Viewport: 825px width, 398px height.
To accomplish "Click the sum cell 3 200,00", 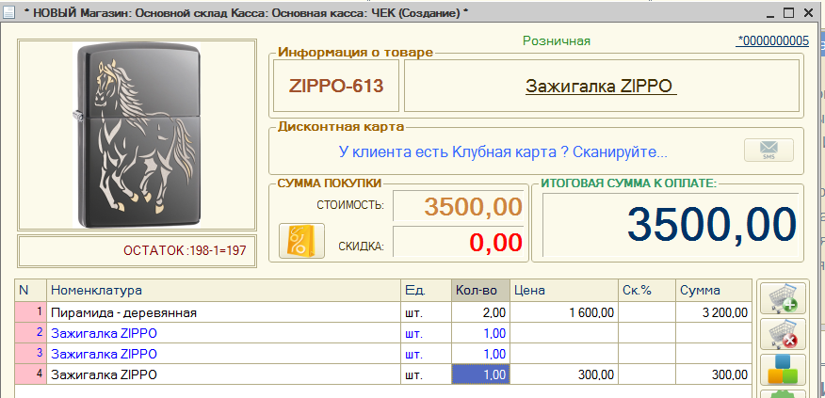I will 714,312.
